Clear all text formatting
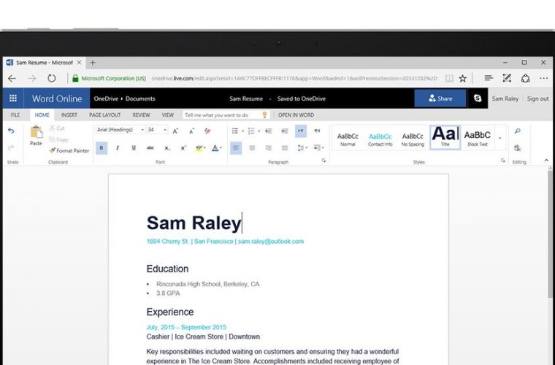The image size is (555, 365). (207, 131)
